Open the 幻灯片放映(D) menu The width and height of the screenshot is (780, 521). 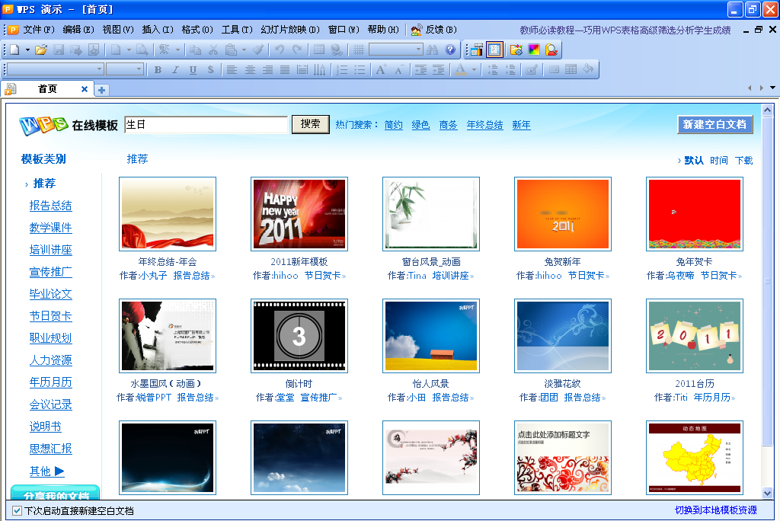click(290, 30)
